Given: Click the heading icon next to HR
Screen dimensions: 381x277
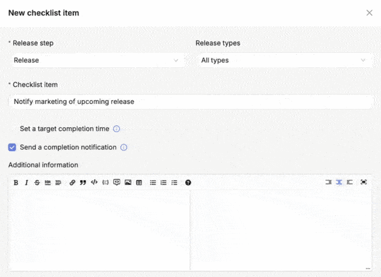Looking at the screenshot, I should 59,183.
